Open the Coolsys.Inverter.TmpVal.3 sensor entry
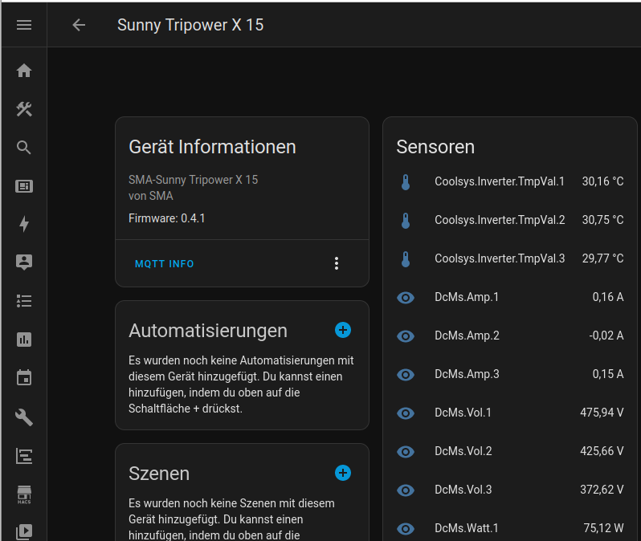Screen dimensions: 641x541 coord(510,258)
